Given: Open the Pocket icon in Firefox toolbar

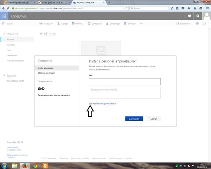Looking at the screenshot, I should (x=183, y=8).
